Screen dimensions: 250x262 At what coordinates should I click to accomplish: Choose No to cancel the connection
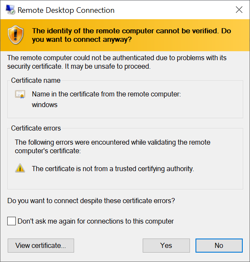click(x=219, y=245)
